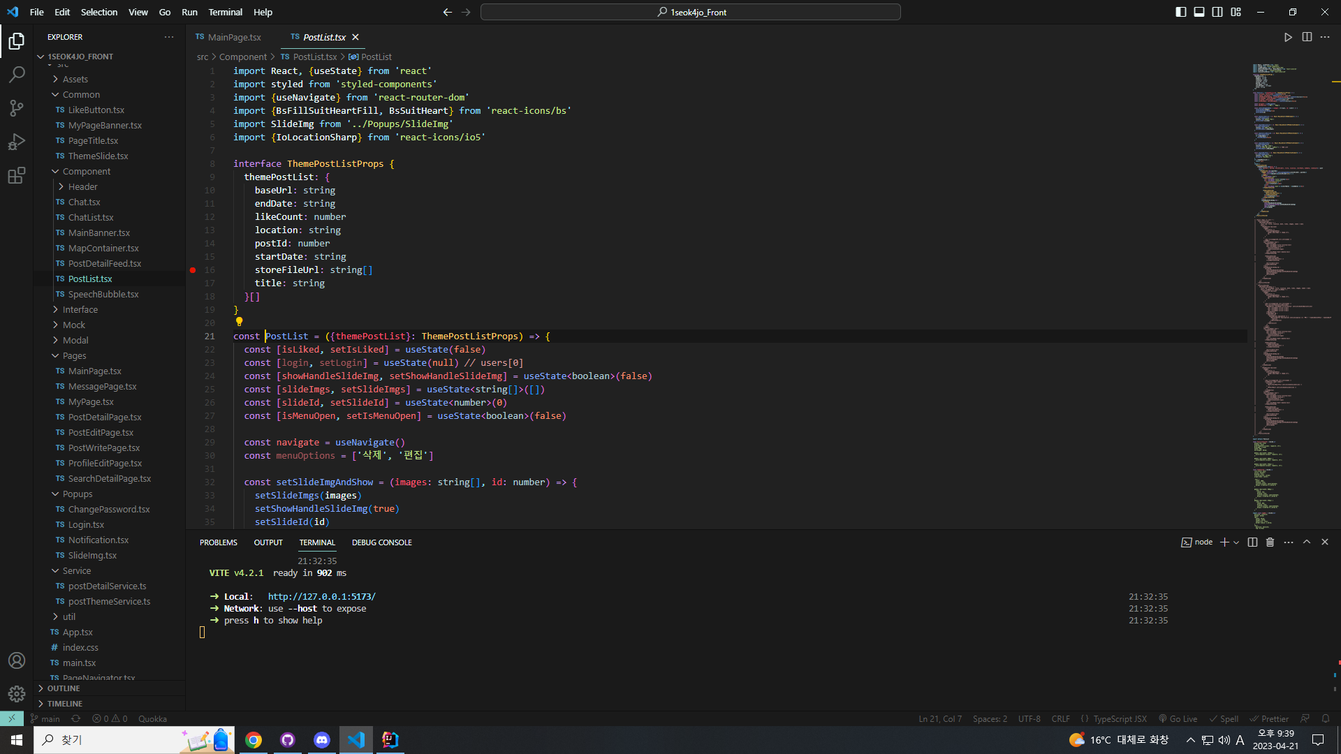Expand the Header folder
This screenshot has width=1341, height=754.
[x=82, y=186]
